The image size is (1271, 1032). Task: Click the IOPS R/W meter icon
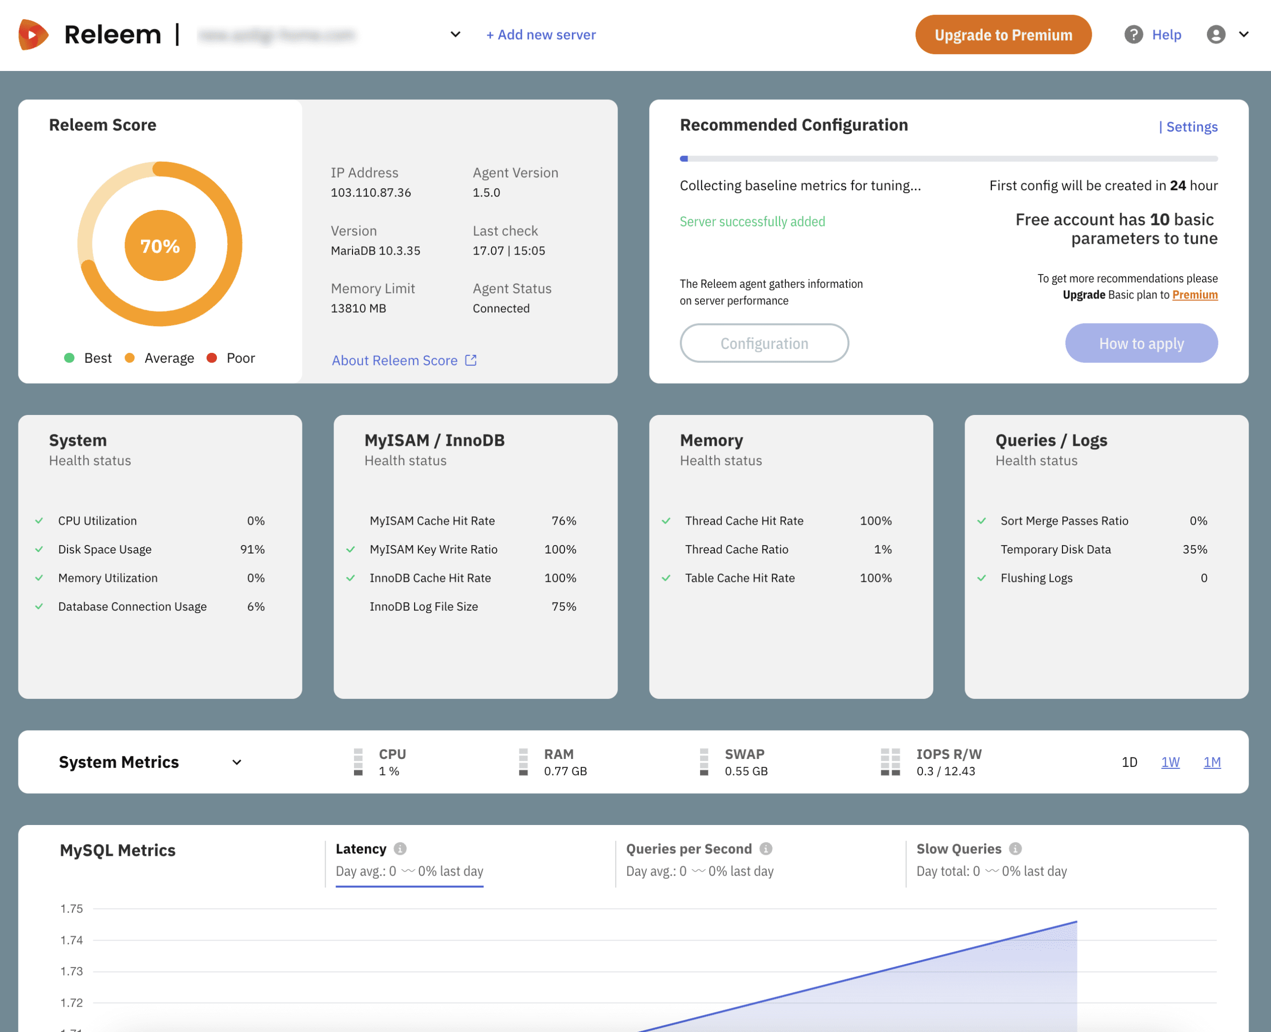[890, 761]
